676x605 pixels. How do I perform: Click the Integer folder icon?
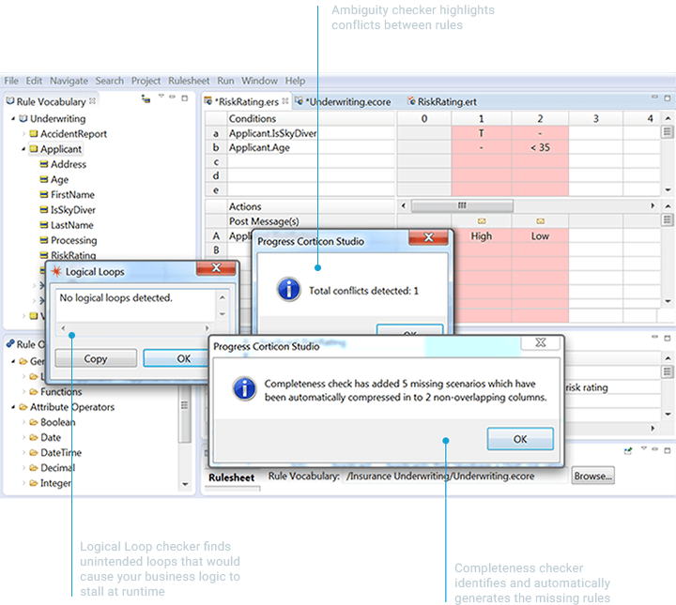[x=34, y=483]
